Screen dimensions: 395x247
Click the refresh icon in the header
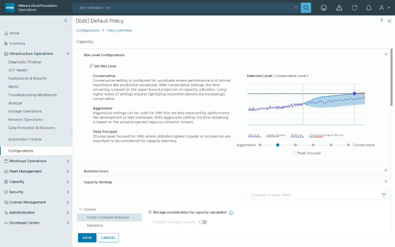click(355, 8)
